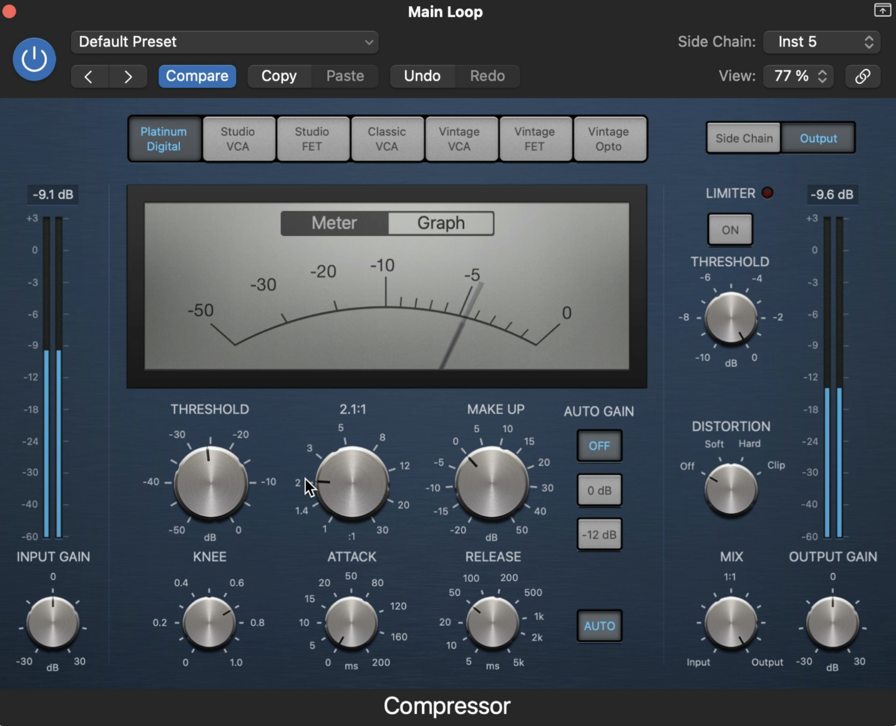This screenshot has width=896, height=726.
Task: Open the Side Chain Inst 5 menu
Action: 821,42
